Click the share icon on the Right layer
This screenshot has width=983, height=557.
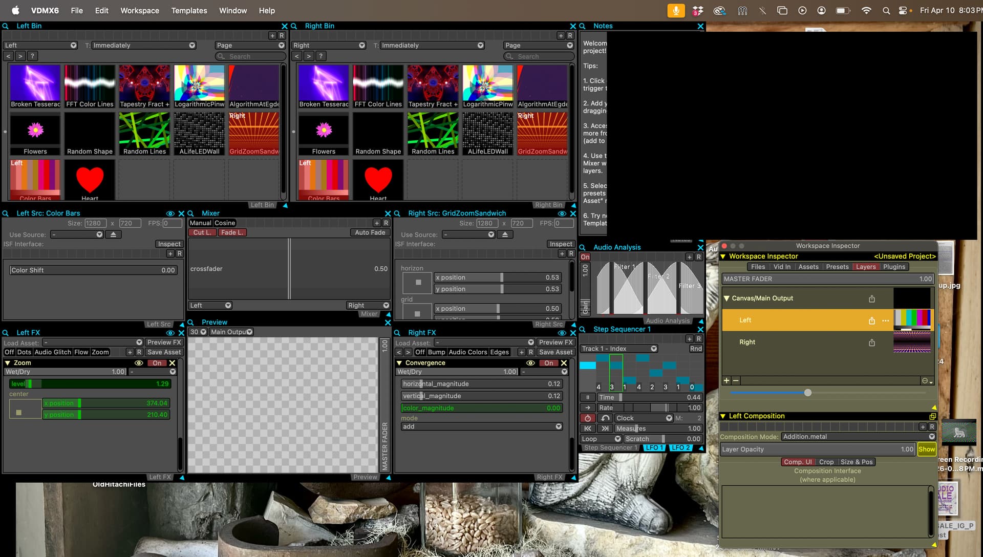click(x=871, y=342)
